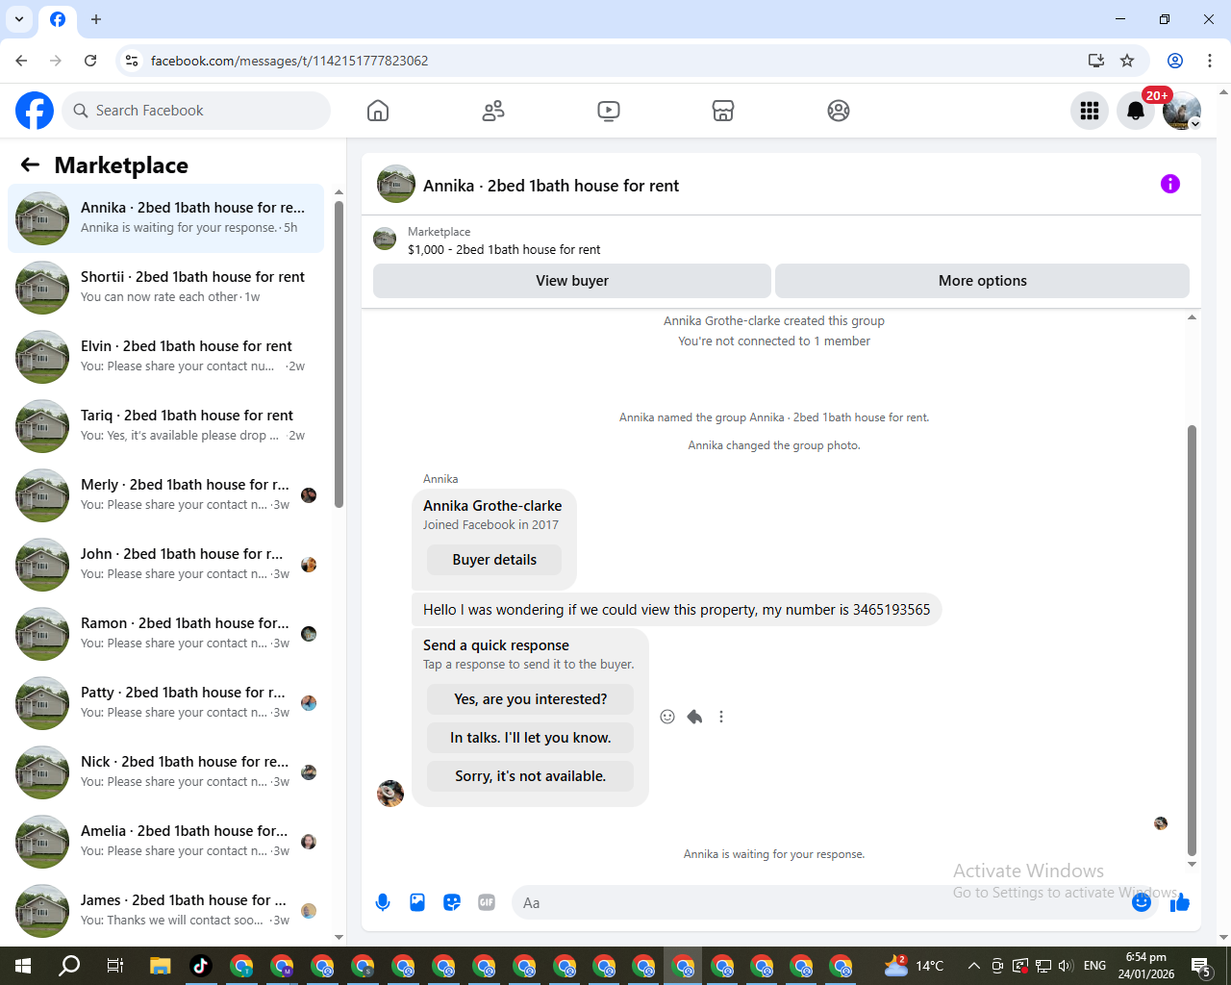Open the Friends tab icon
The height and width of the screenshot is (985, 1231).
click(x=493, y=111)
